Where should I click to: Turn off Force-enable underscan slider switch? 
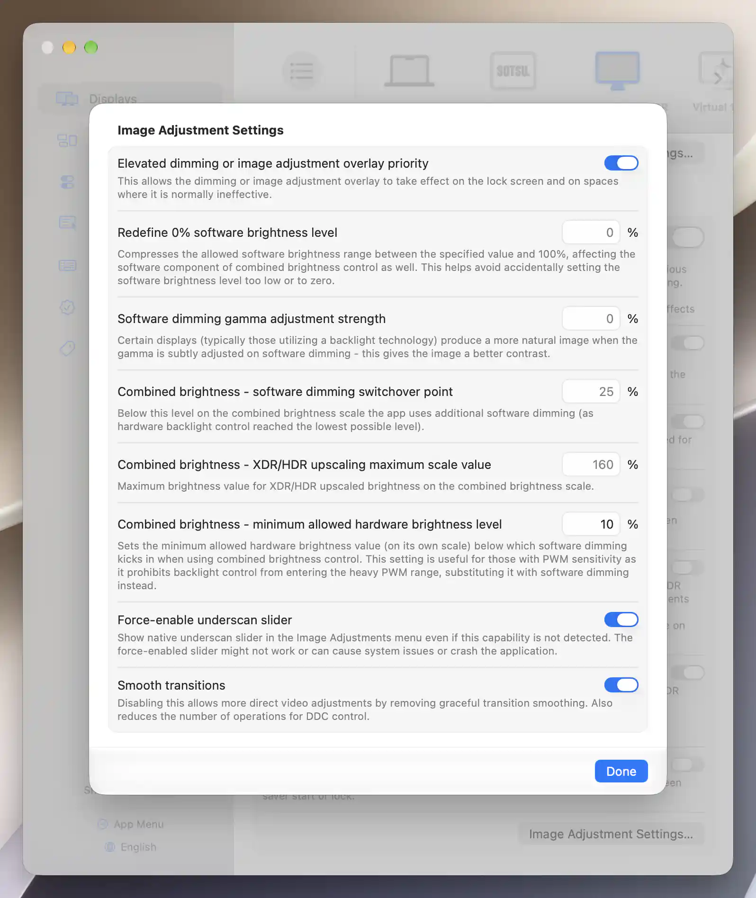[621, 620]
